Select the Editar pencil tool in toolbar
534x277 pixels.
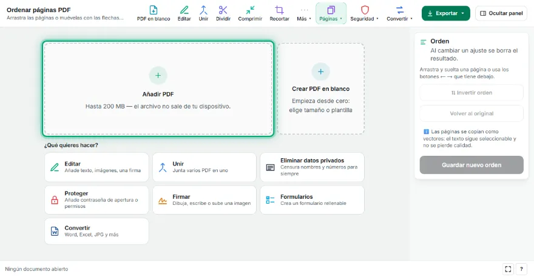pyautogui.click(x=184, y=13)
